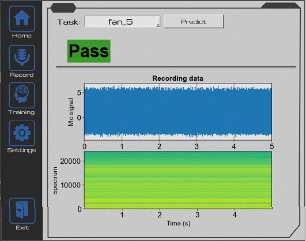The height and width of the screenshot is (241, 306).
Task: Click the green Pass result indicator
Action: coord(89,51)
